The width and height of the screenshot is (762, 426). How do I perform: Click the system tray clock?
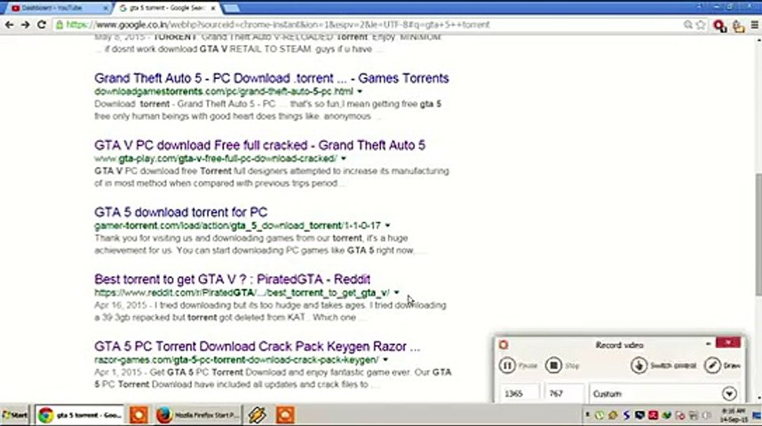[x=733, y=415]
